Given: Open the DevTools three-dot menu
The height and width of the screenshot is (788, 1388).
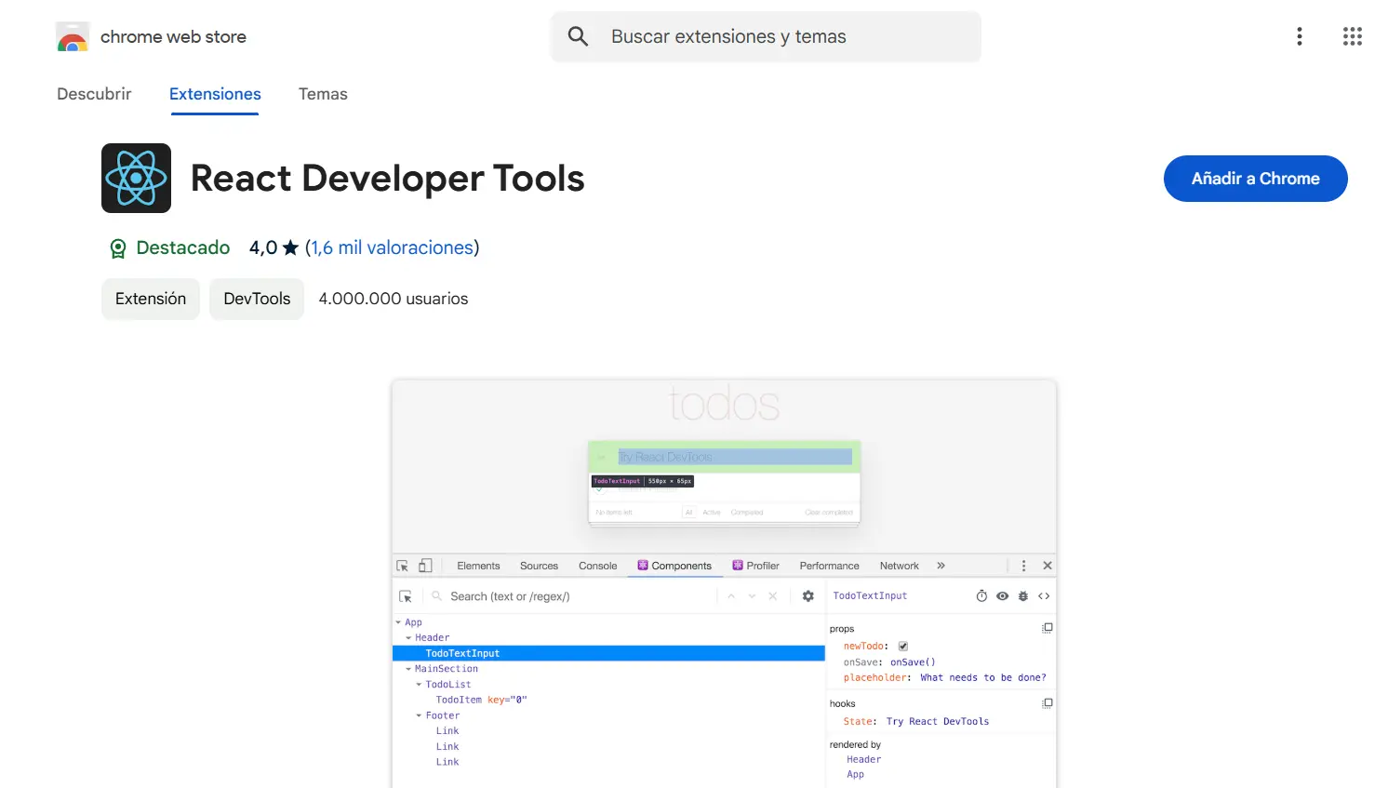Looking at the screenshot, I should pyautogui.click(x=1023, y=565).
